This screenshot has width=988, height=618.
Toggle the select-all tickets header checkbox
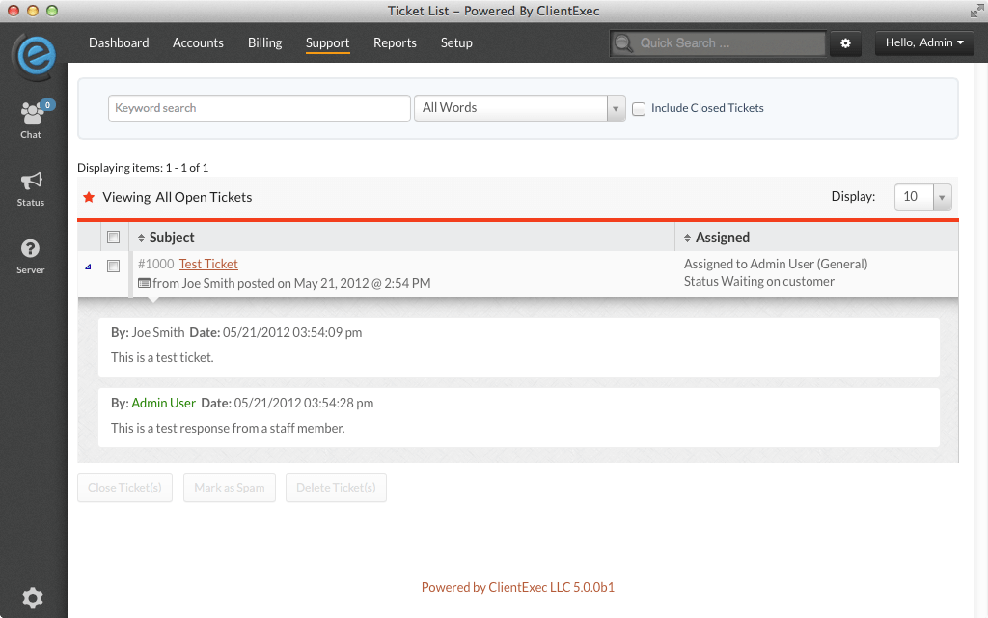114,238
